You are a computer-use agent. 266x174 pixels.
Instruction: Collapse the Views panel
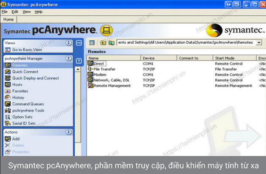pos(68,43)
